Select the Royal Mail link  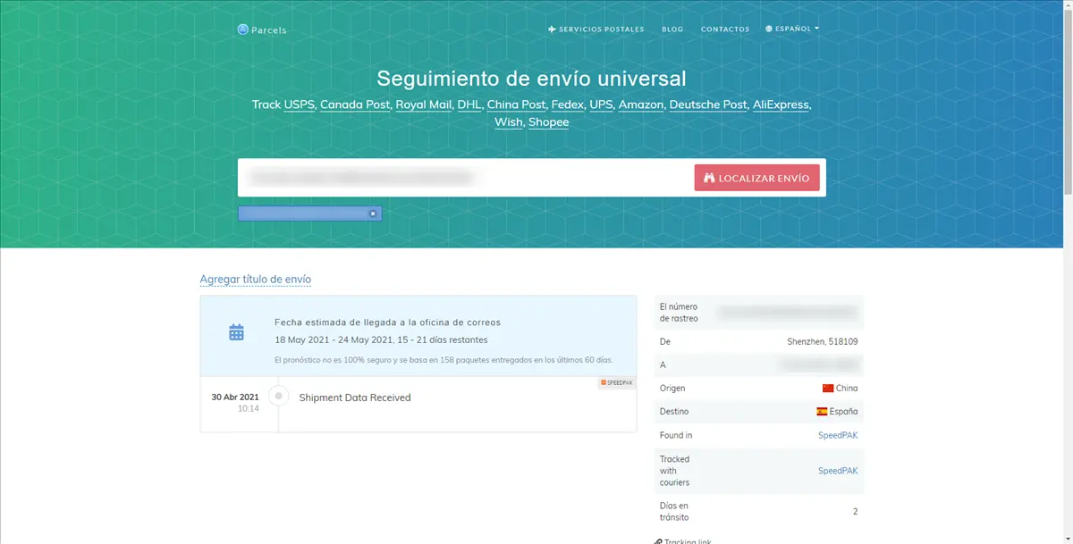[x=424, y=105]
